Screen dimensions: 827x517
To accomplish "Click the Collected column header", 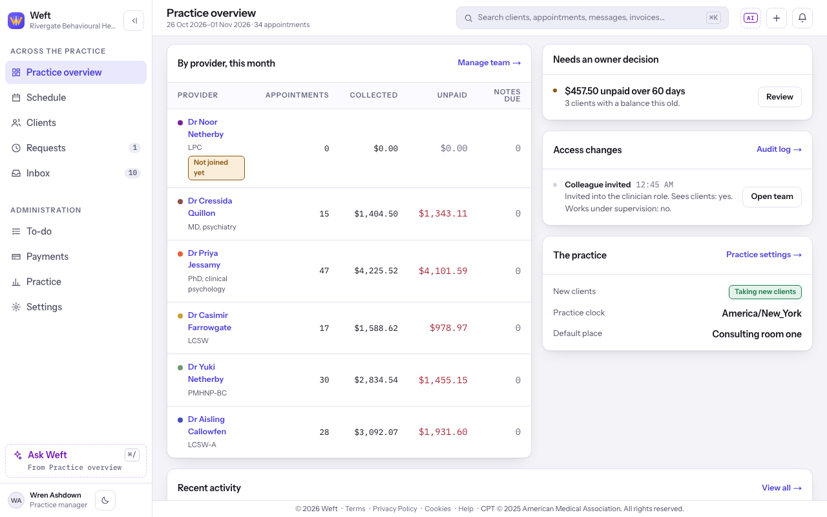I will coord(373,95).
